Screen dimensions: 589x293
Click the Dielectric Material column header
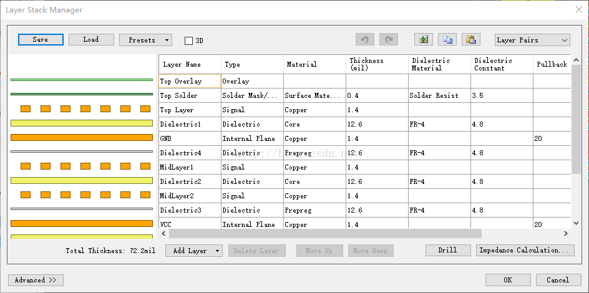click(439, 64)
